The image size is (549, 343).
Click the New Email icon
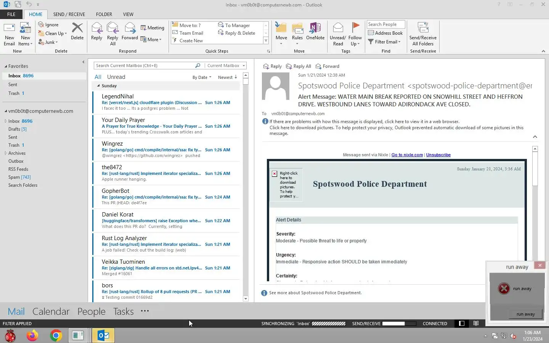coord(9,34)
